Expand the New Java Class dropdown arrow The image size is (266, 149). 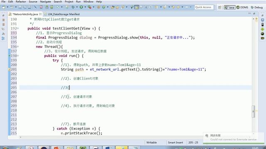coord(108,7)
